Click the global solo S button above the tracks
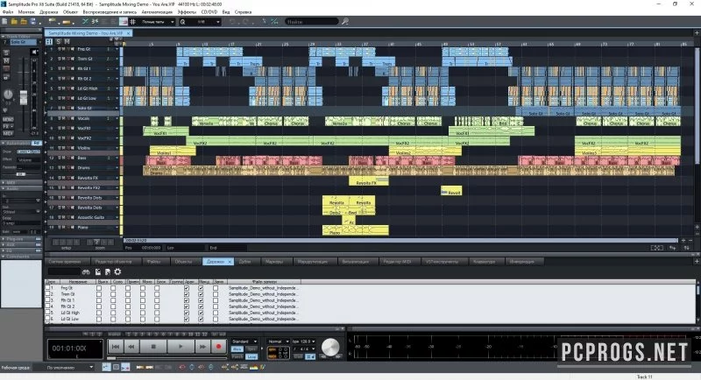The image size is (701, 380). click(x=58, y=41)
